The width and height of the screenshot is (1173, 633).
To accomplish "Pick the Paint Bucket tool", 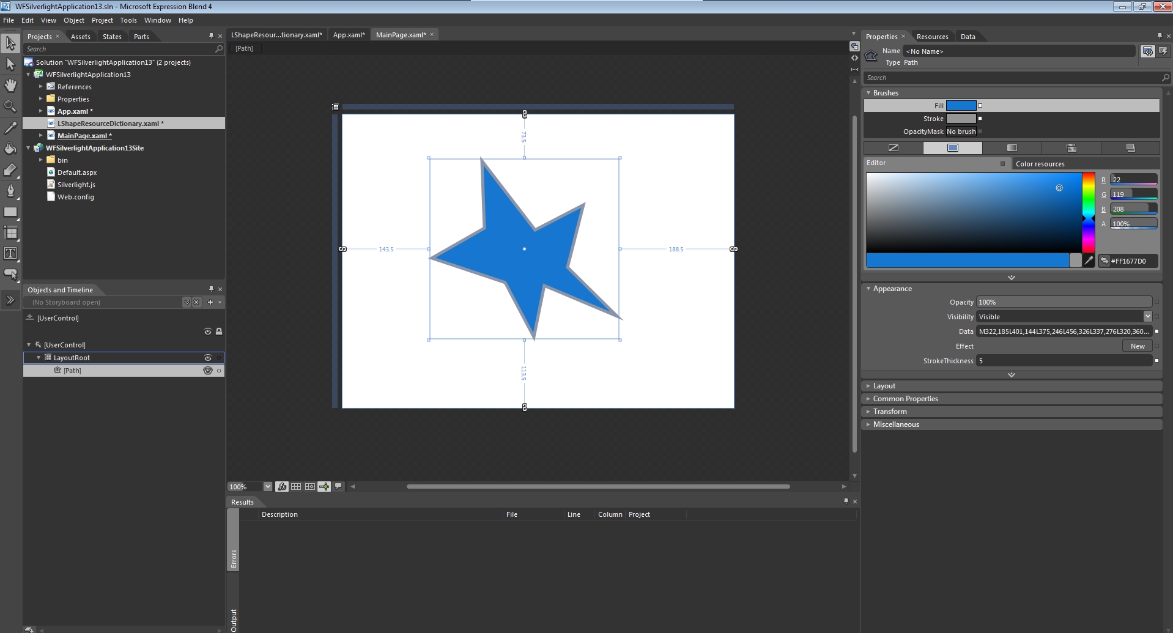I will [x=10, y=149].
